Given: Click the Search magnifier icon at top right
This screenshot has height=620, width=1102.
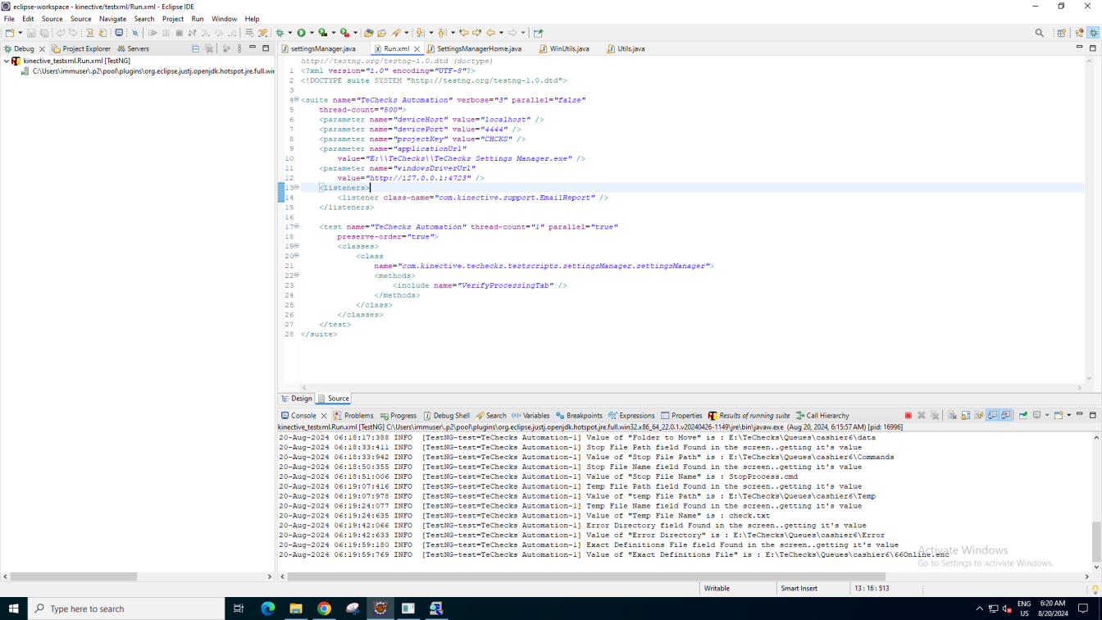Looking at the screenshot, I should click(x=1040, y=33).
